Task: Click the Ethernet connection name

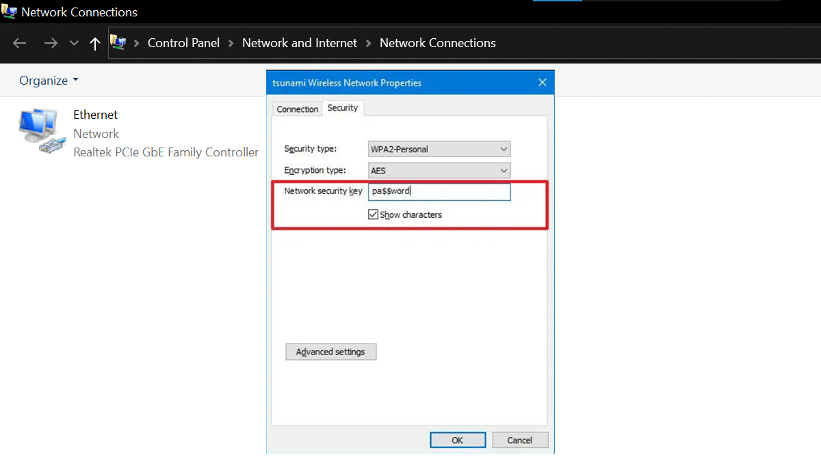Action: 96,115
